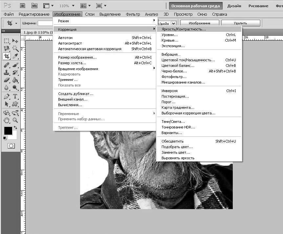Select the 3D Camera Orbit tool
Screen dimensions: 283x234
(x=15, y=113)
